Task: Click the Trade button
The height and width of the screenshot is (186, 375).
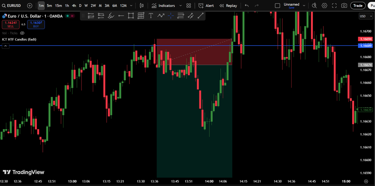Action: point(357,5)
